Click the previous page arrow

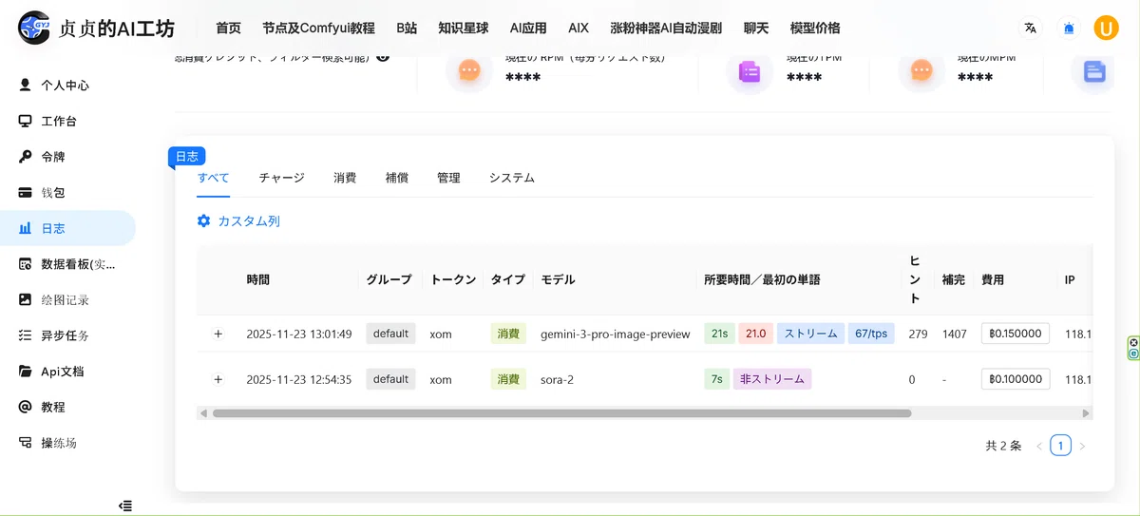tap(1038, 446)
